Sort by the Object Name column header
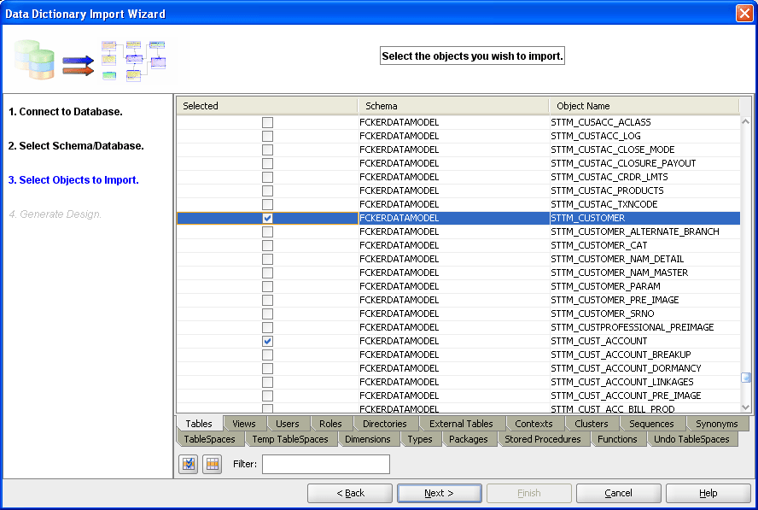Screen dimensions: 758x510 coord(643,106)
